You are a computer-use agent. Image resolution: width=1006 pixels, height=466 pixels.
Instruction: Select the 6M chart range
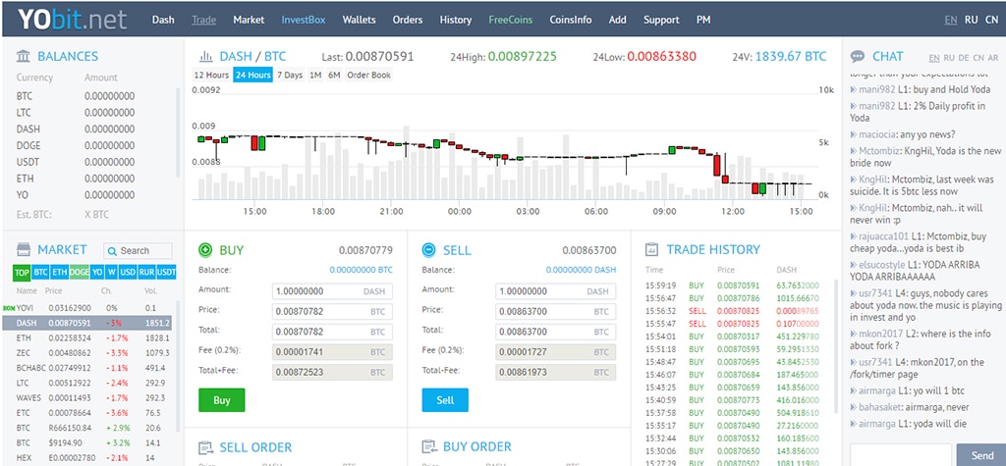click(334, 75)
